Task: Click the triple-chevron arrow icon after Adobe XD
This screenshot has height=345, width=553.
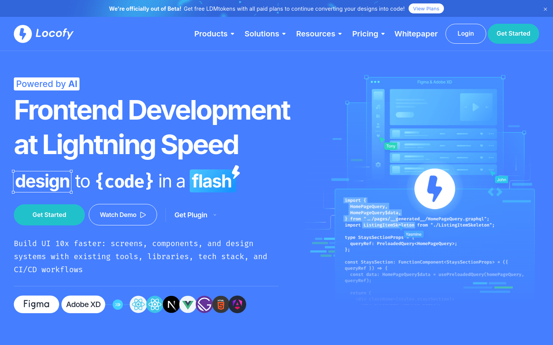Action: click(x=118, y=304)
